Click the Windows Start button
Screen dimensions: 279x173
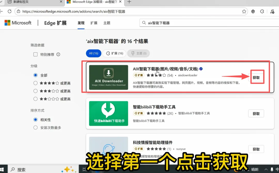tap(2, 169)
